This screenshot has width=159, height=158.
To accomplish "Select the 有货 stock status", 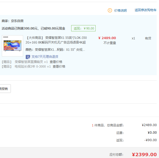I will click(148, 38).
